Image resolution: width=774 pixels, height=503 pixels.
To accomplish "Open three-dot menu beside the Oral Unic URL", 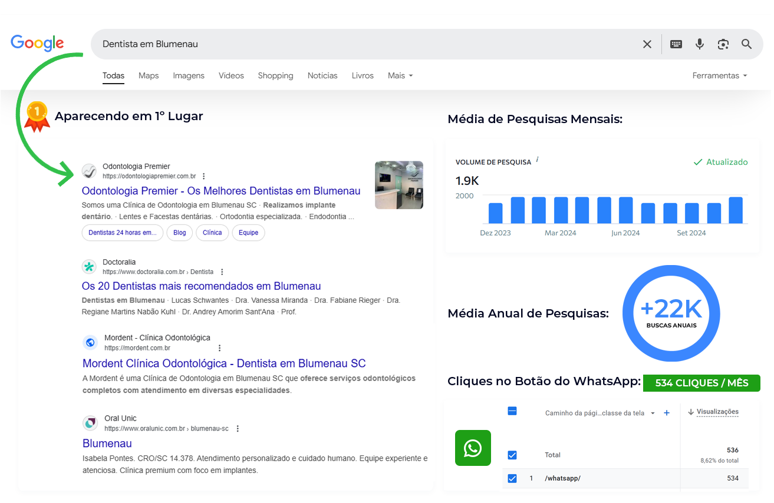I will click(238, 428).
